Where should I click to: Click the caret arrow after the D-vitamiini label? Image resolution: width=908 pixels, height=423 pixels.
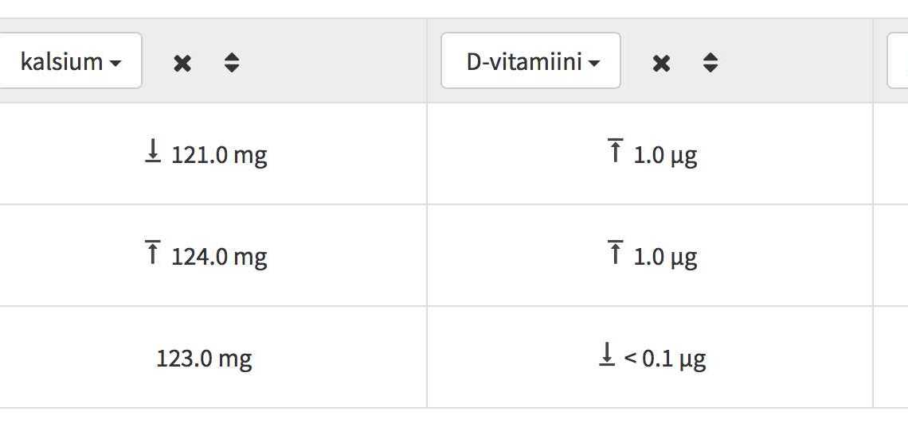point(593,63)
